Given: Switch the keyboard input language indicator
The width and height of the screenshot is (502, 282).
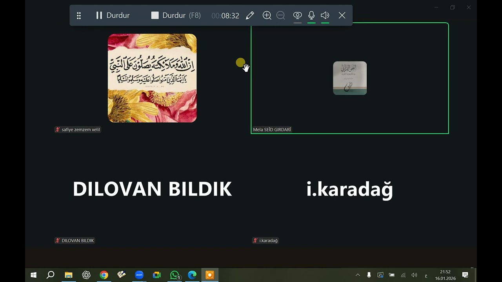Looking at the screenshot, I should (x=426, y=275).
